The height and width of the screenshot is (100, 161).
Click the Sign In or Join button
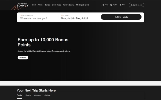point(137,5)
